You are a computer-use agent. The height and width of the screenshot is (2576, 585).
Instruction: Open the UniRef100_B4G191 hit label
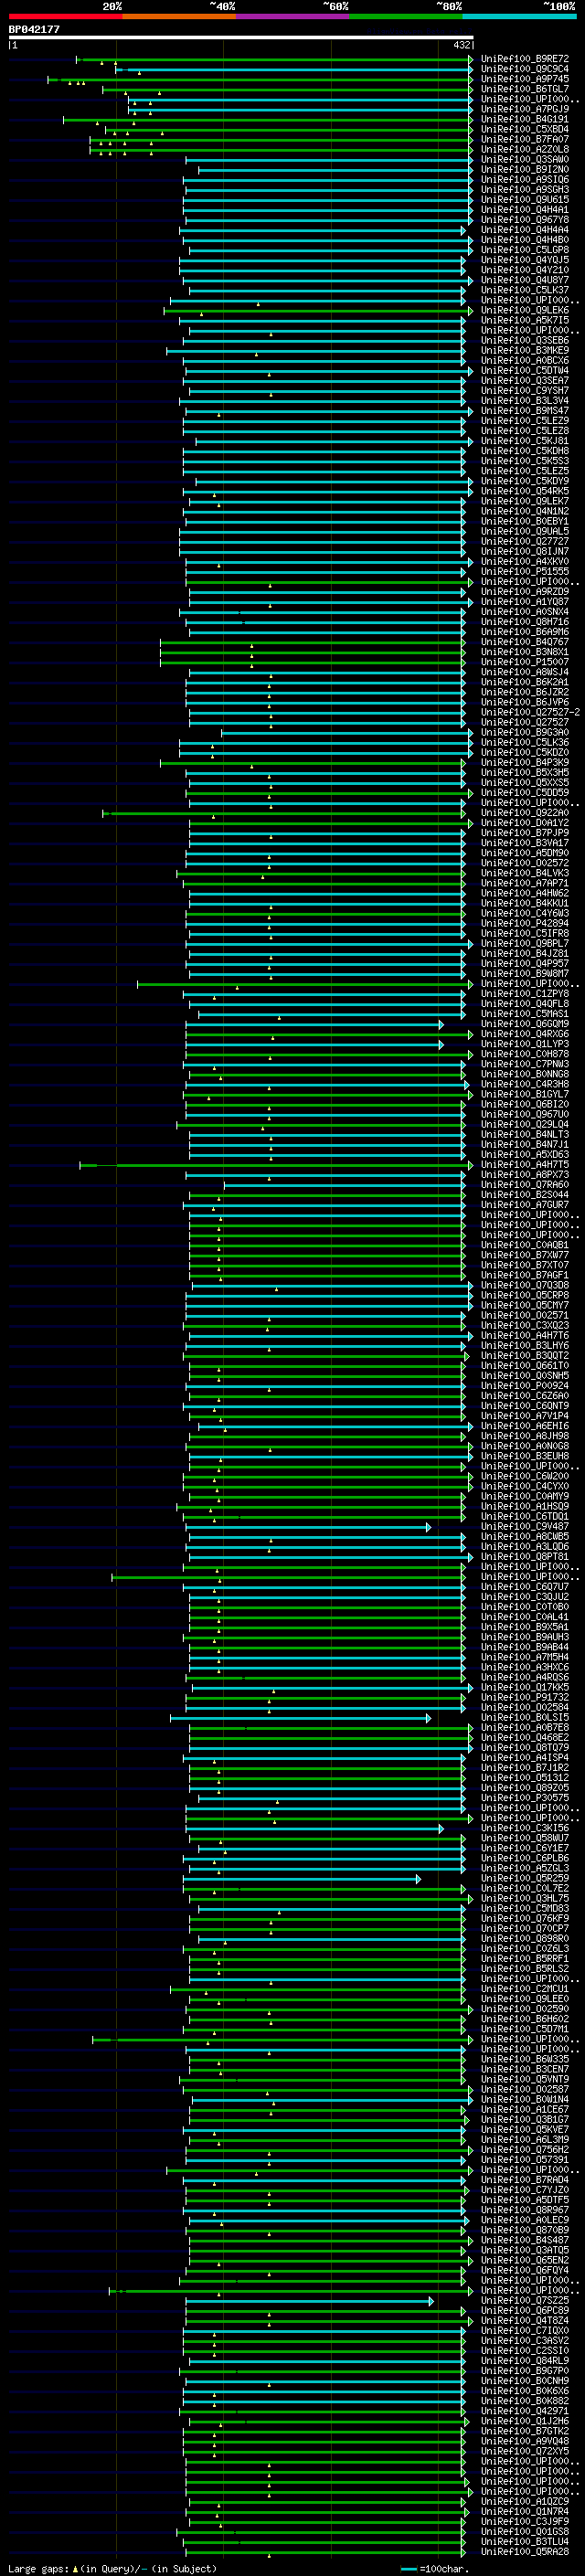(x=524, y=119)
